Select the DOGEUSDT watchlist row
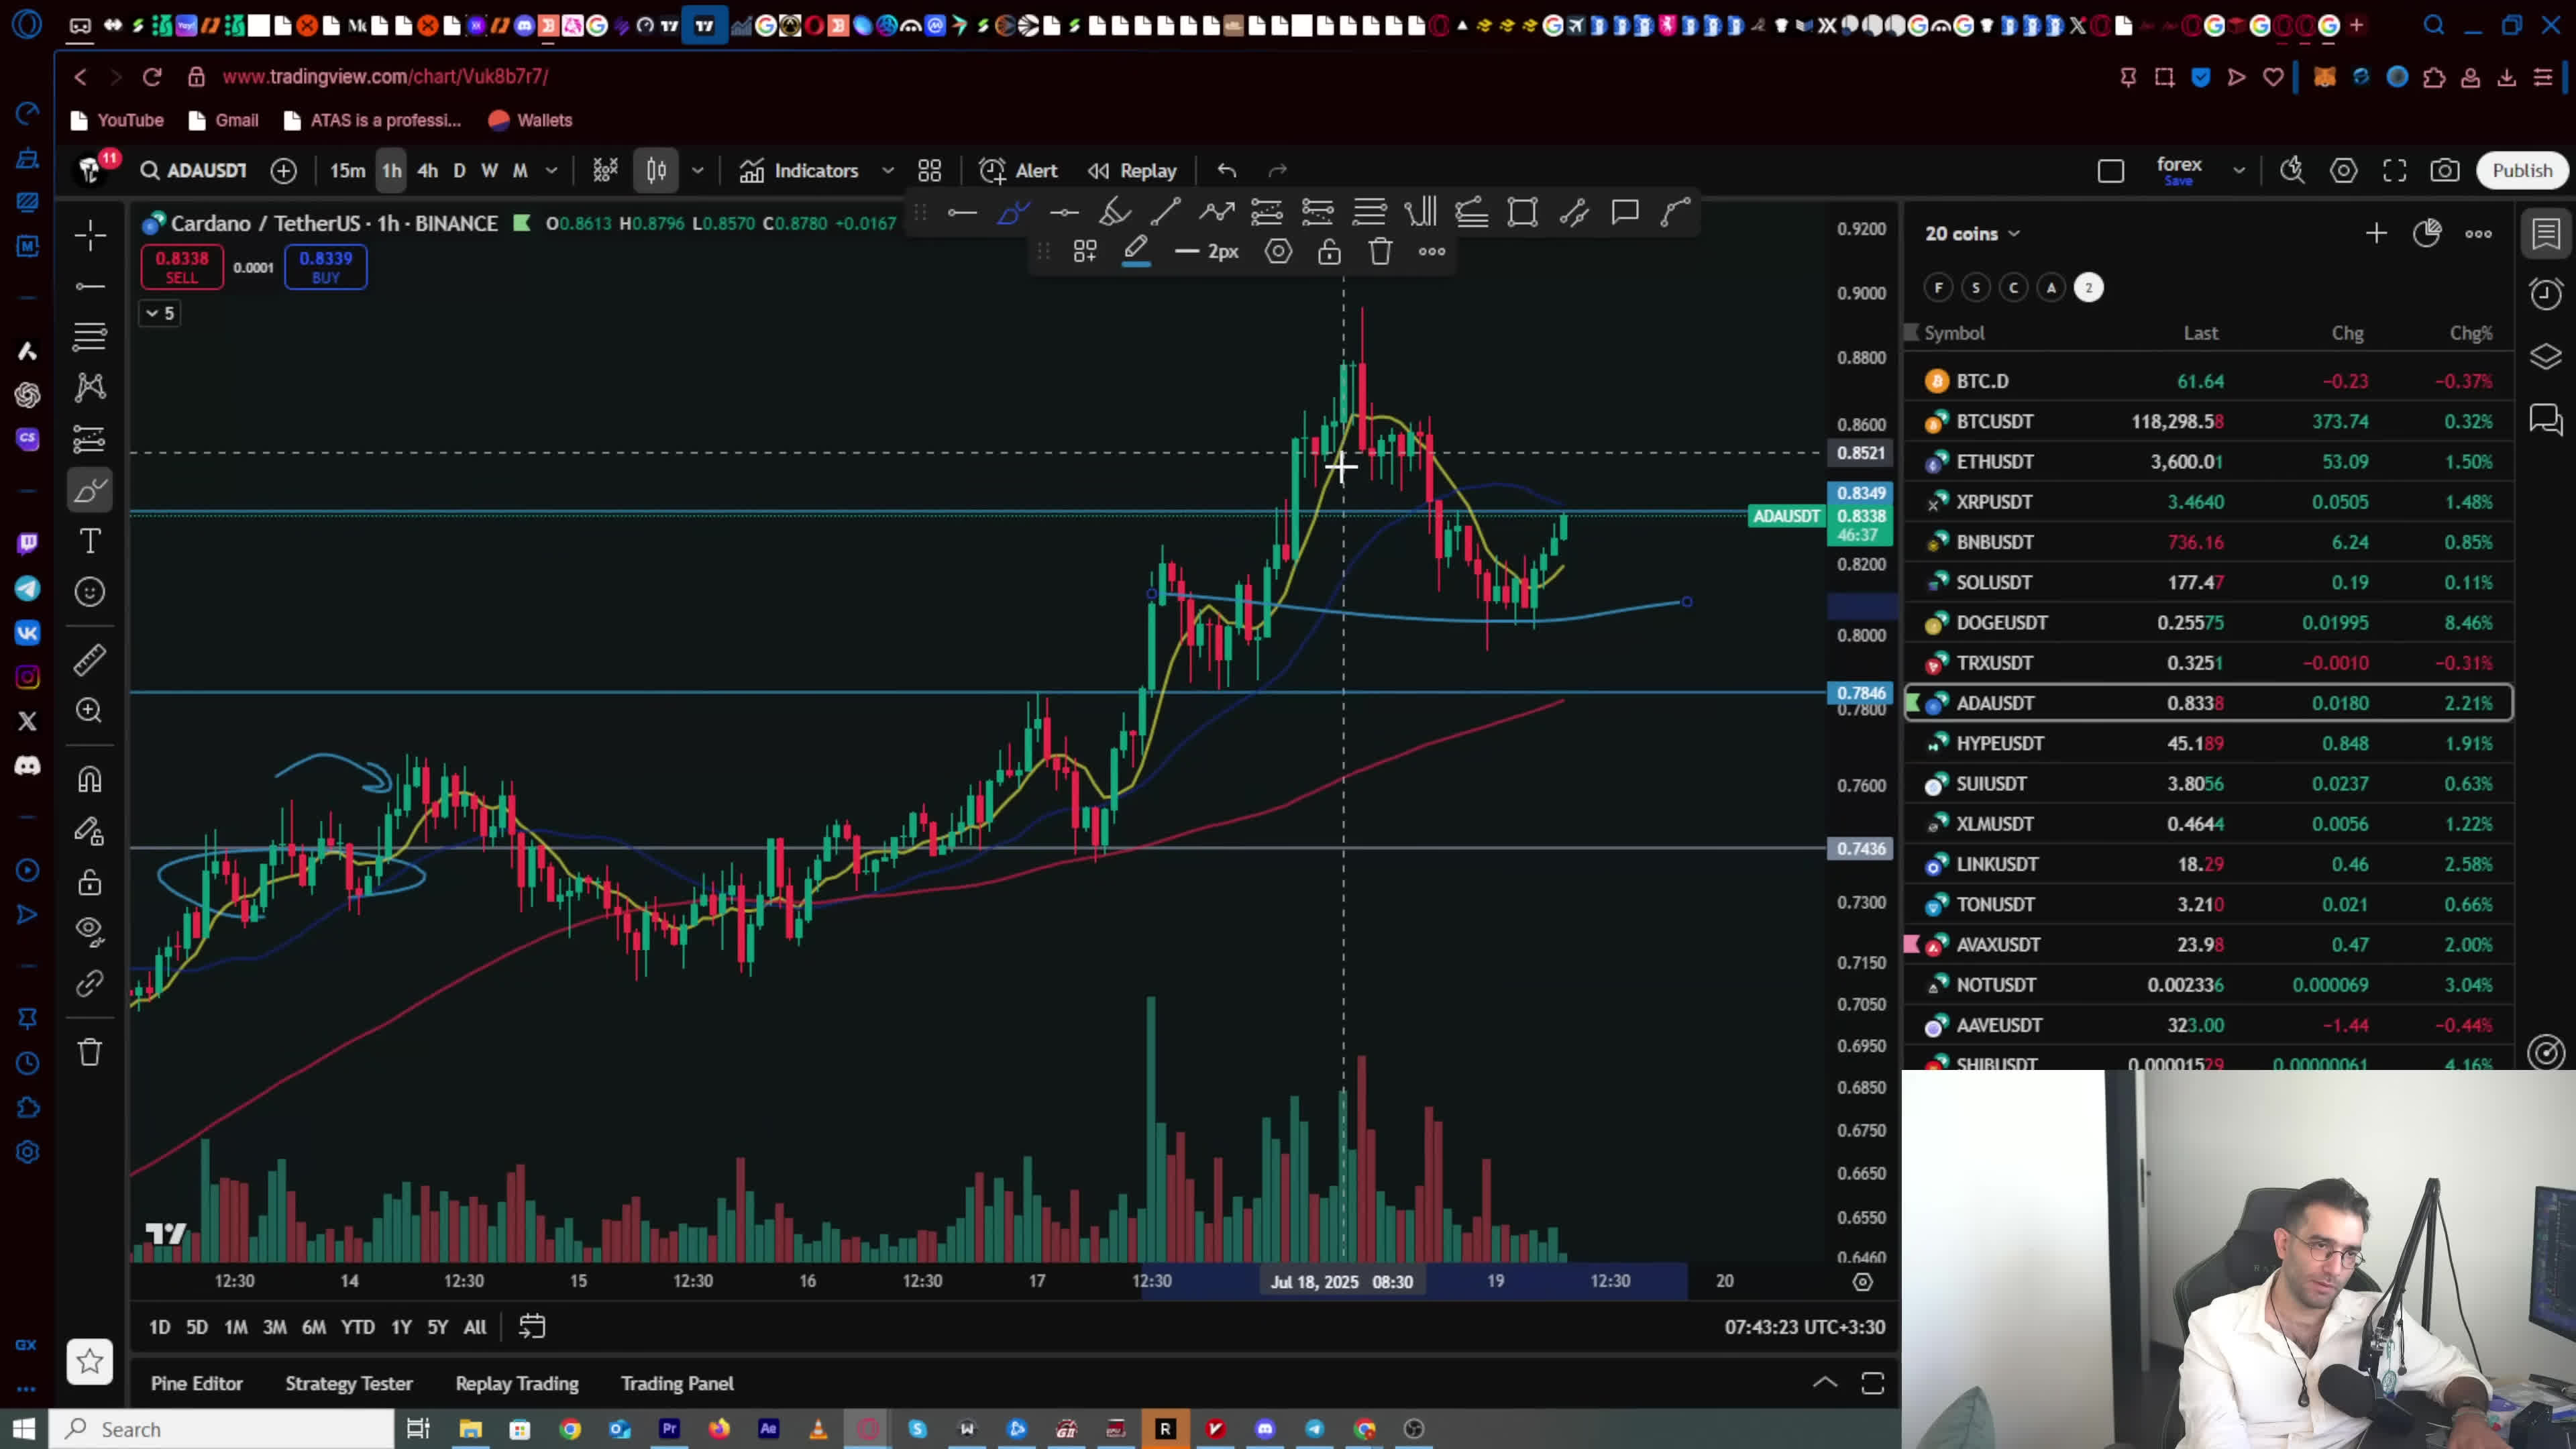Screen dimensions: 2576x1449 (x=2208, y=623)
